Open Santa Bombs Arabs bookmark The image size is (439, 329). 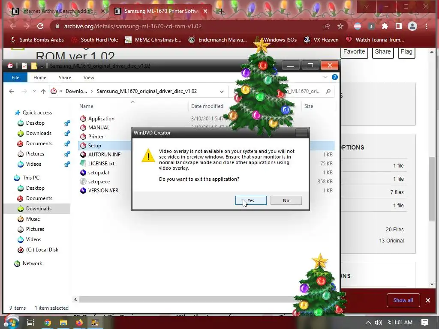click(38, 40)
